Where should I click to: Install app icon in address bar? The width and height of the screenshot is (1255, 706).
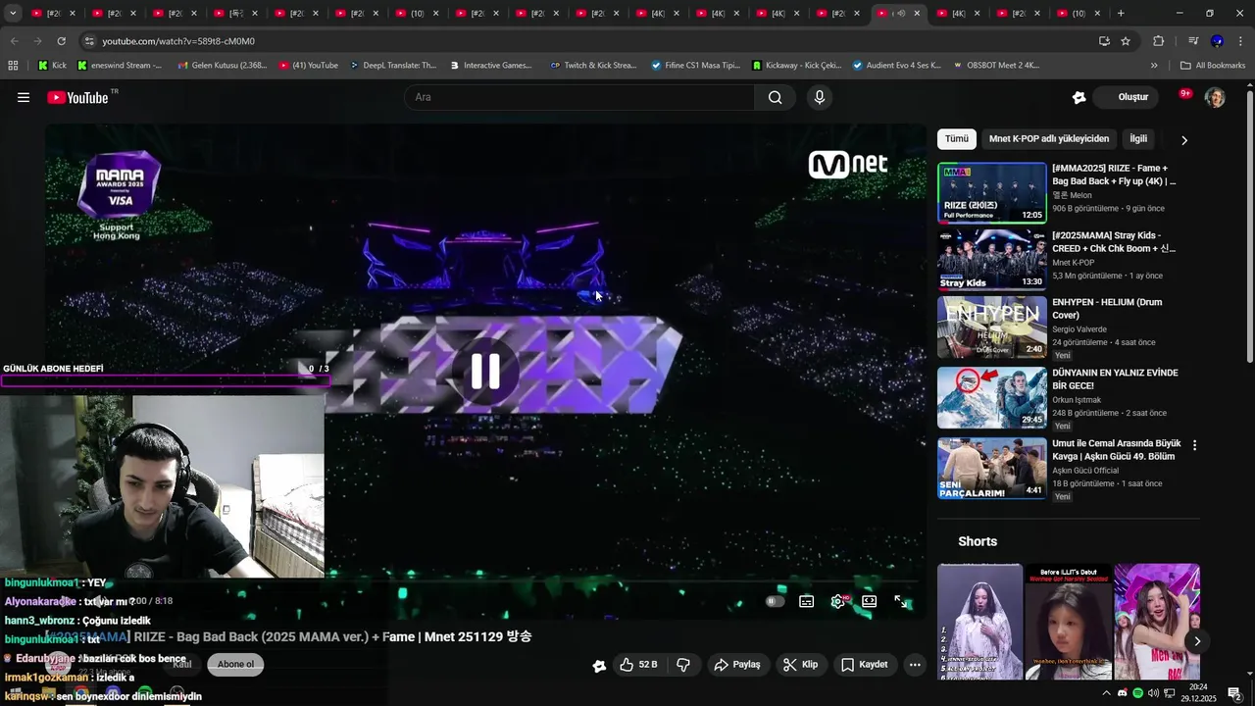[1104, 41]
